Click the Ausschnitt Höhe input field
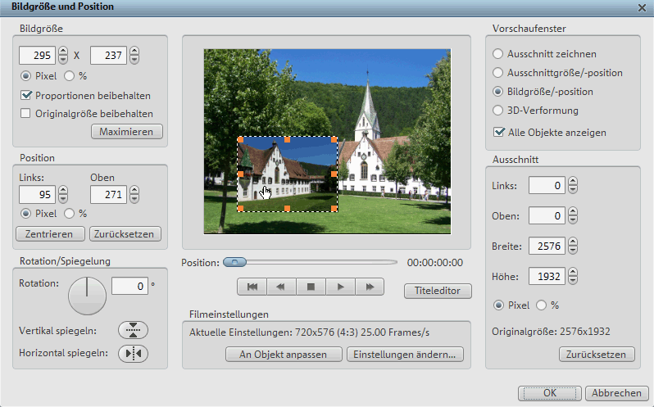This screenshot has width=654, height=407. [547, 276]
